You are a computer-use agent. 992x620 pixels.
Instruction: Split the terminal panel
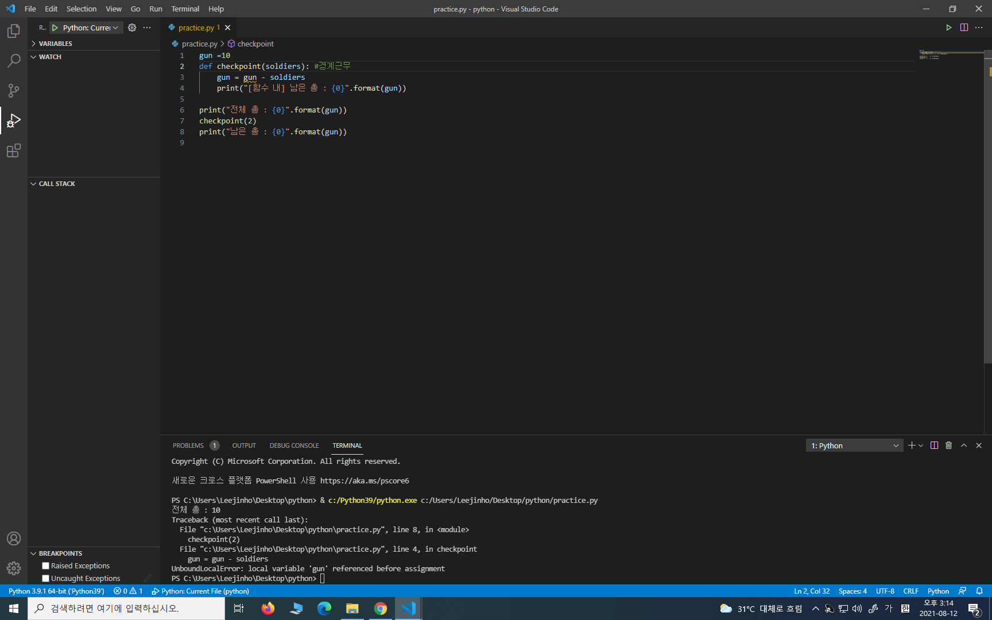[x=934, y=445]
